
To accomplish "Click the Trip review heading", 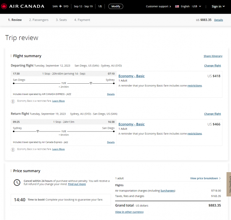I will 22,38.
